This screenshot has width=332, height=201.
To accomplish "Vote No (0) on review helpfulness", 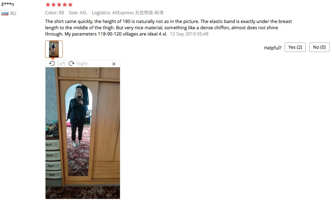I will [319, 47].
